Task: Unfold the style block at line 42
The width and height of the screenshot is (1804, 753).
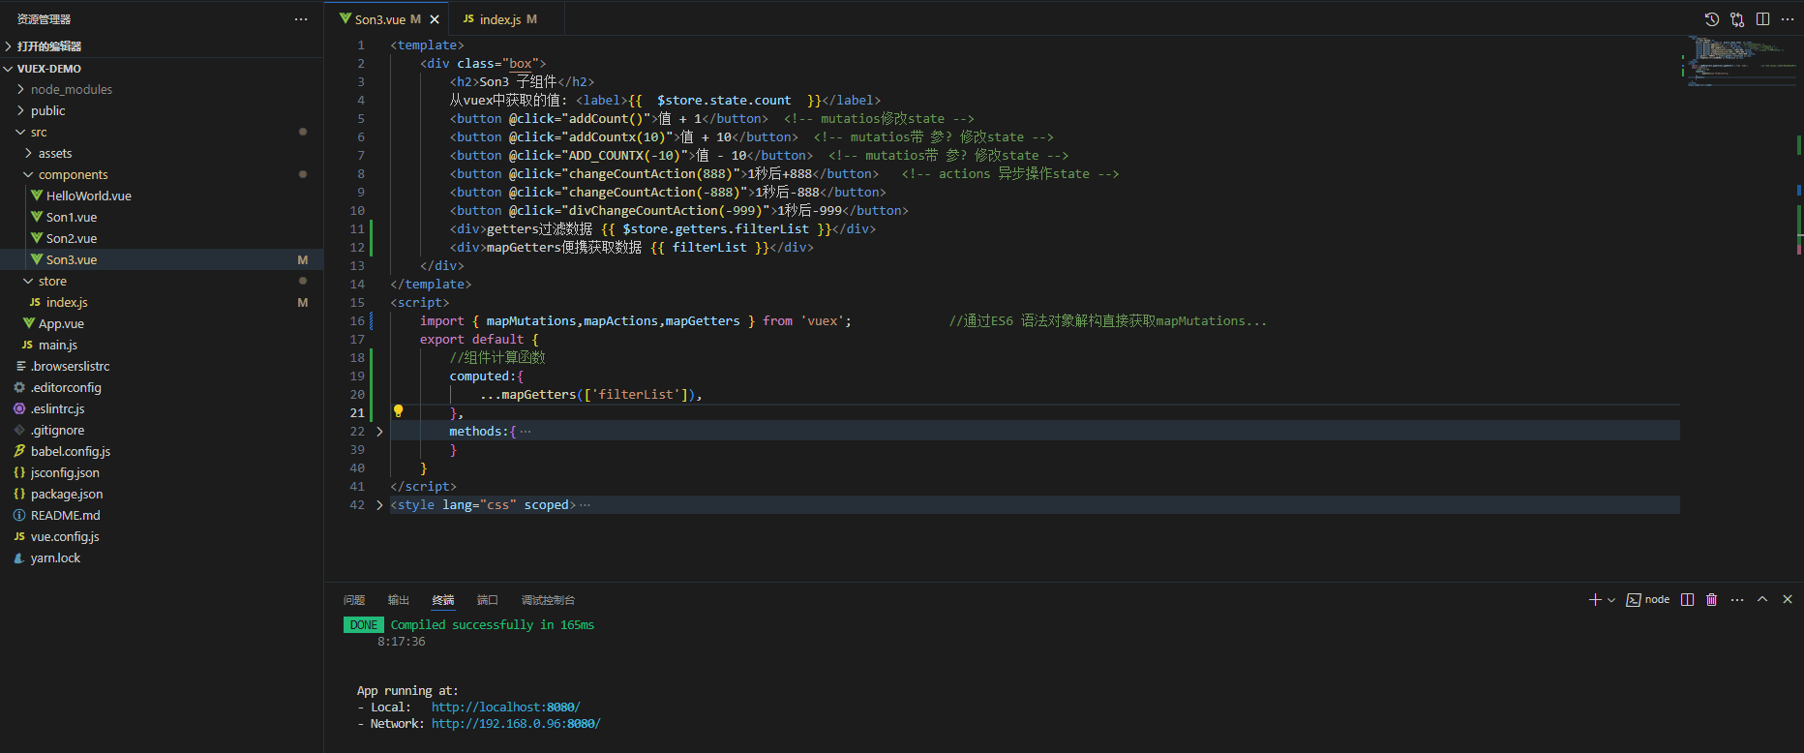Action: click(379, 505)
